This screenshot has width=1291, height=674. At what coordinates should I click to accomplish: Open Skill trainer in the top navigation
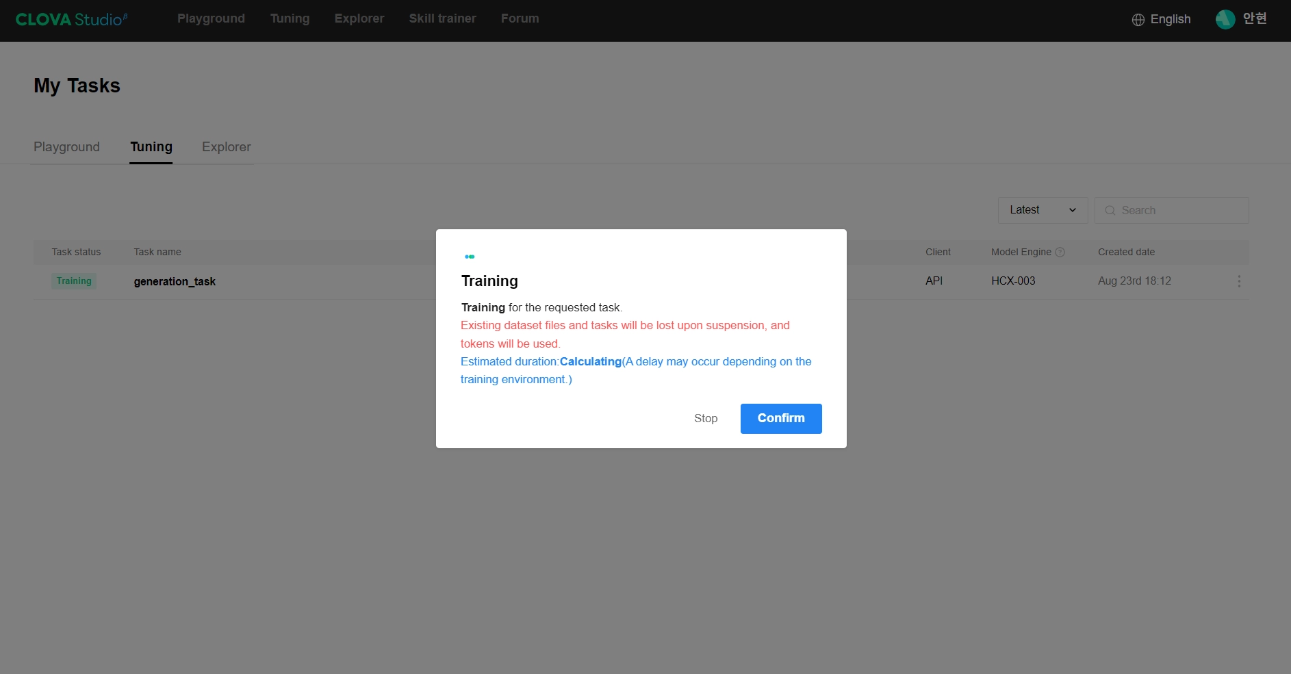(x=442, y=18)
